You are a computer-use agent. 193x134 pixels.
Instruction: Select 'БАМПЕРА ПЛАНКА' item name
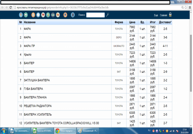point(35,97)
